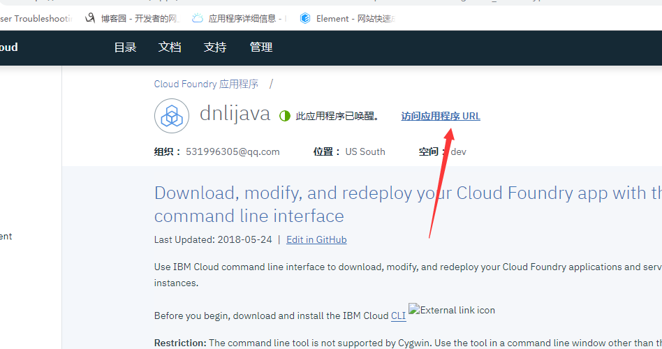Go to Cloud Foundry 应用程序 breadcrumb

point(206,84)
